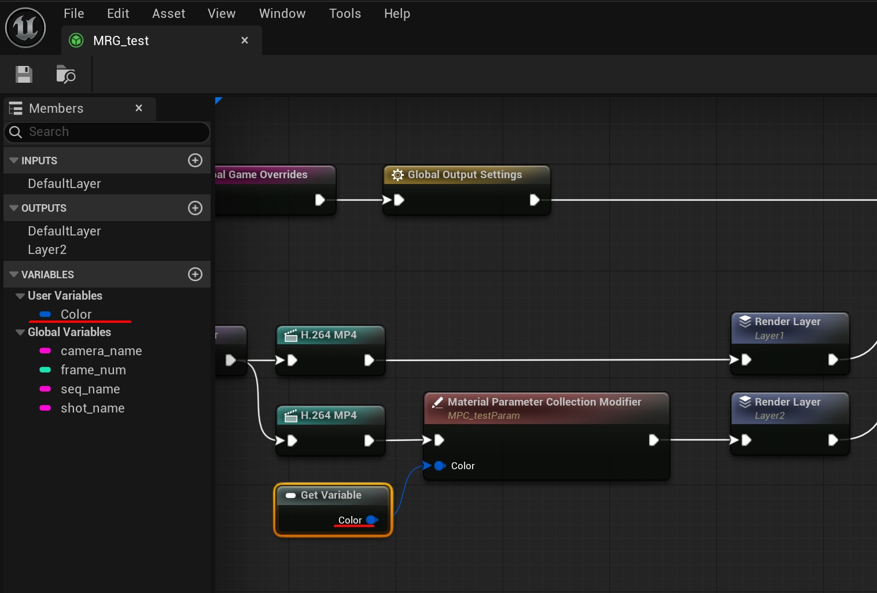Click the Material Parameter Collection Modifier pencil icon
Image resolution: width=877 pixels, height=593 pixels.
click(x=438, y=402)
